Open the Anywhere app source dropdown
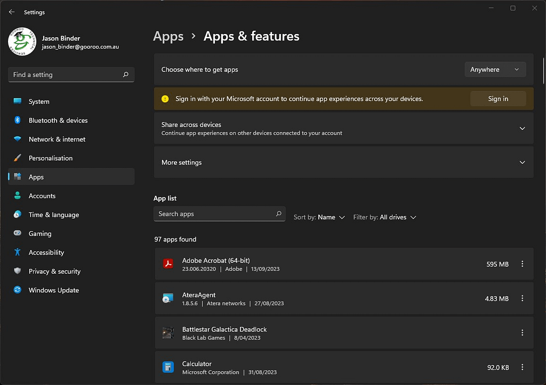 tap(495, 69)
